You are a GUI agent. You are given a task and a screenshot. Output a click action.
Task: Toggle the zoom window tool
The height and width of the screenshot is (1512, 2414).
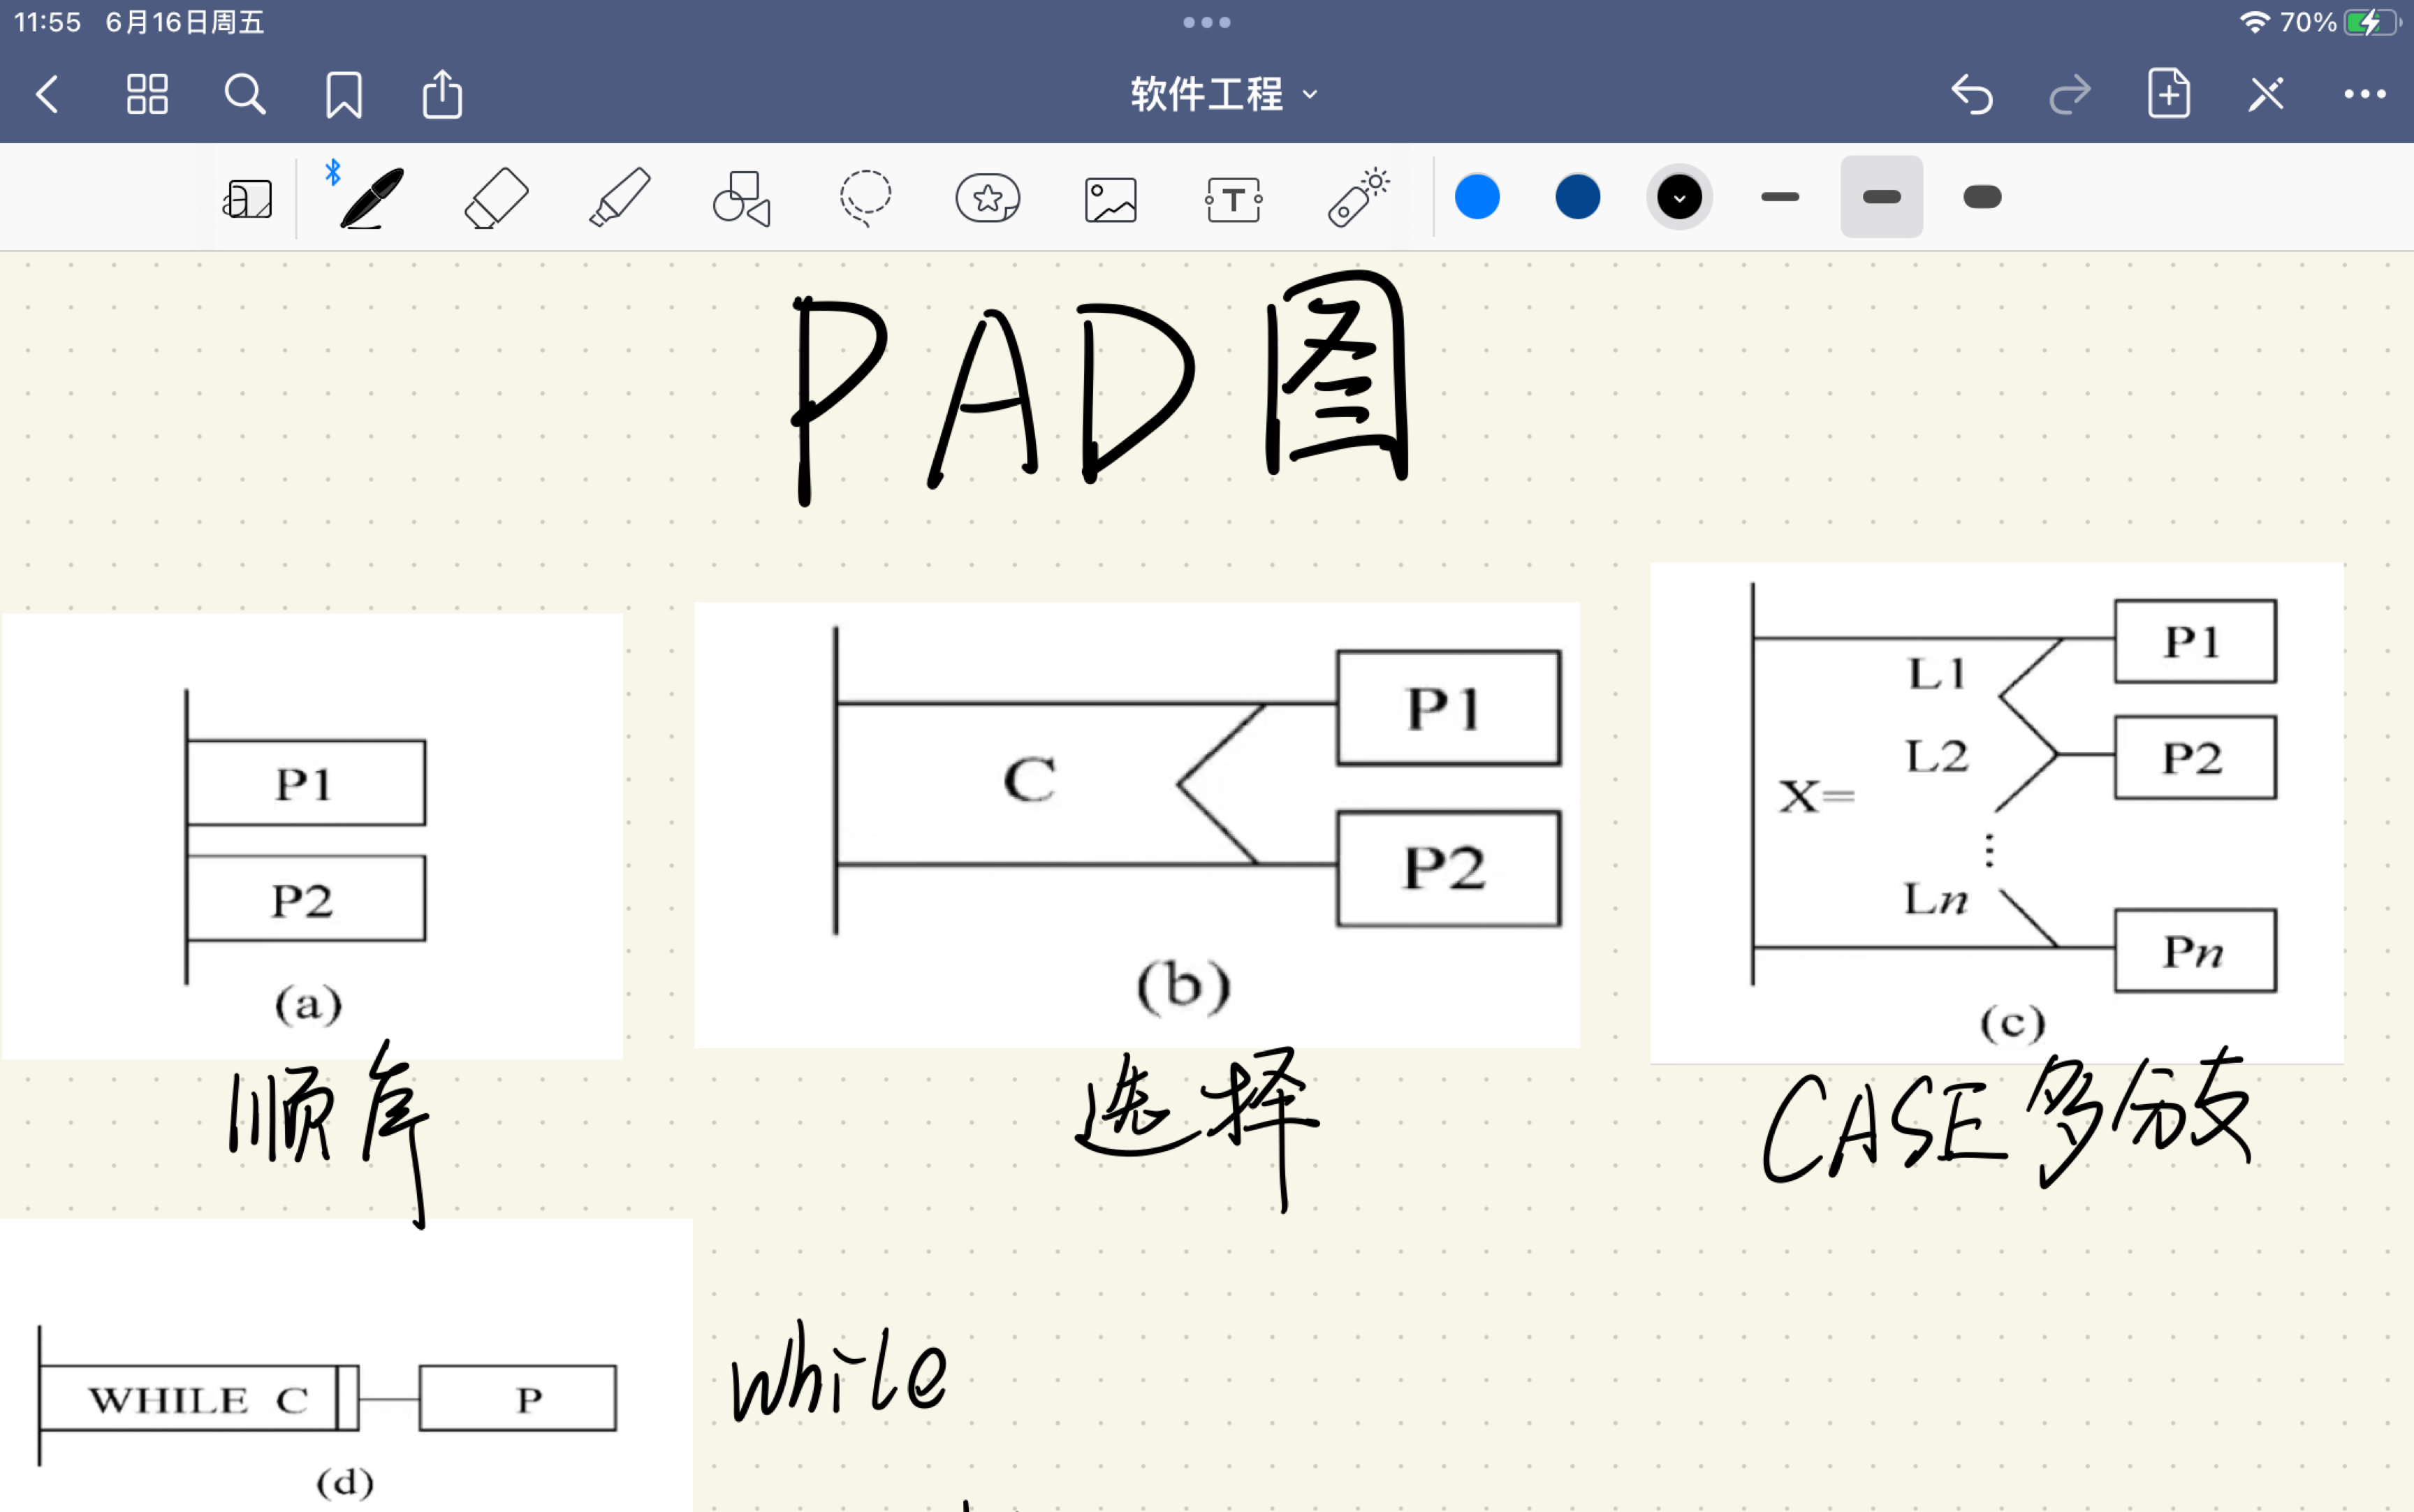coord(247,199)
